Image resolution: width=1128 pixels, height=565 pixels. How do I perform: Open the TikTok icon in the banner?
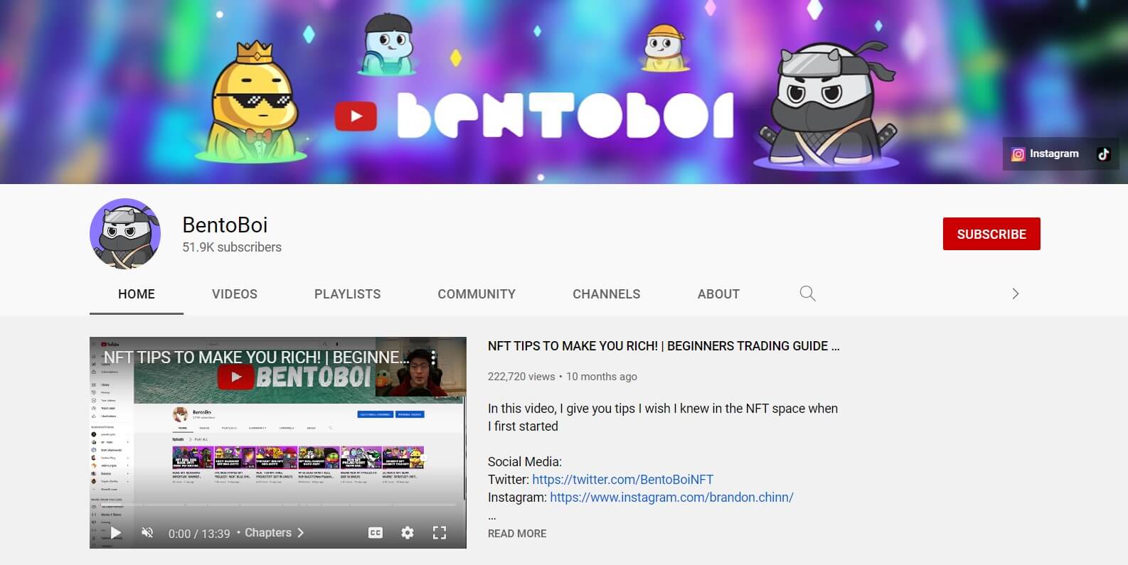(x=1104, y=154)
